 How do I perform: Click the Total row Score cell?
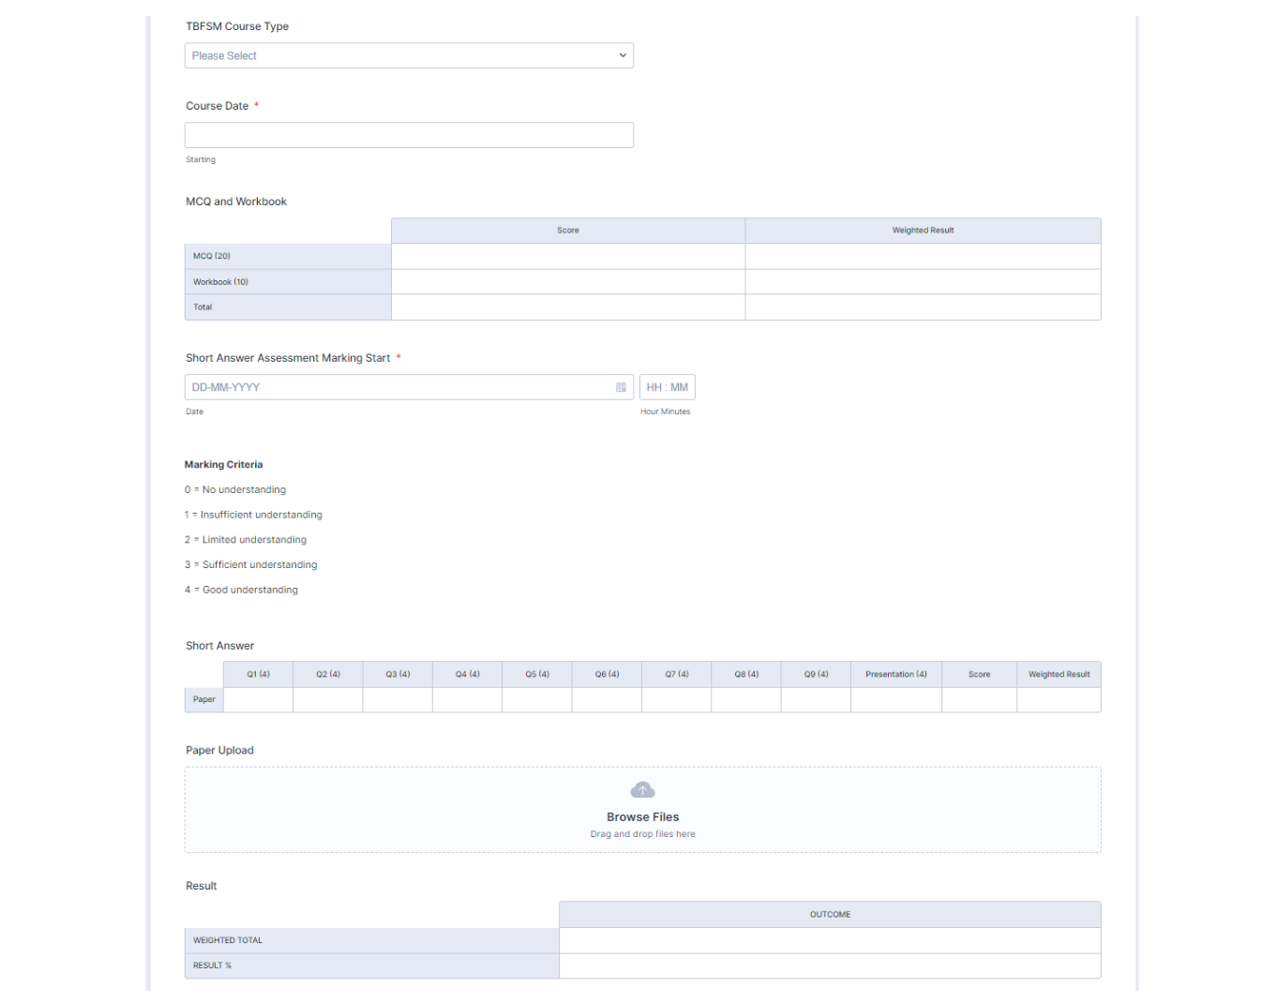[x=568, y=307]
